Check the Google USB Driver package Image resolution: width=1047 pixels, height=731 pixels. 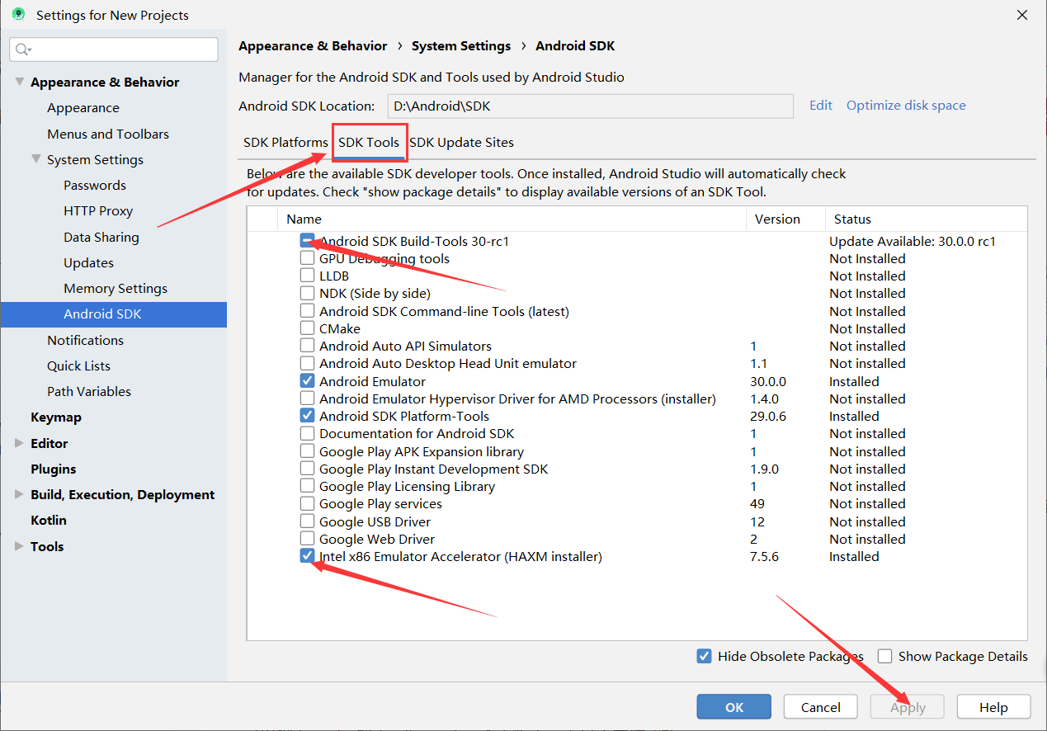click(309, 521)
